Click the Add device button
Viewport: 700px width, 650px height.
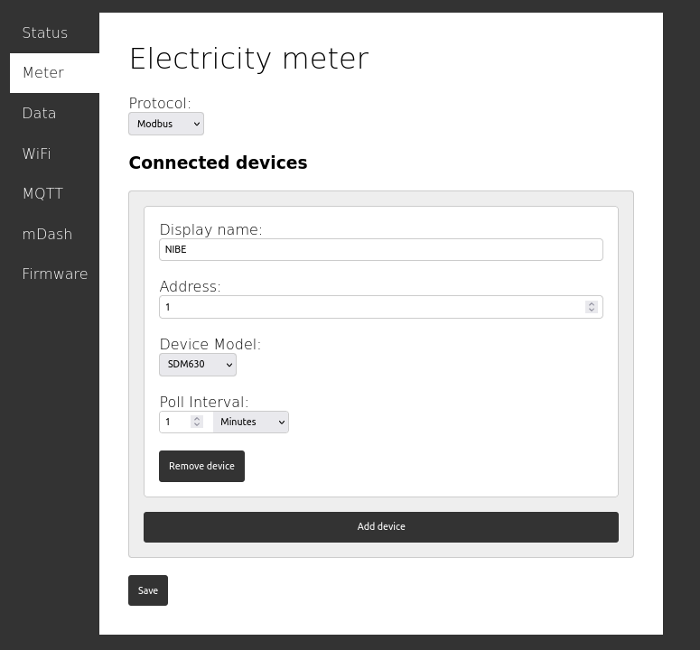(381, 527)
